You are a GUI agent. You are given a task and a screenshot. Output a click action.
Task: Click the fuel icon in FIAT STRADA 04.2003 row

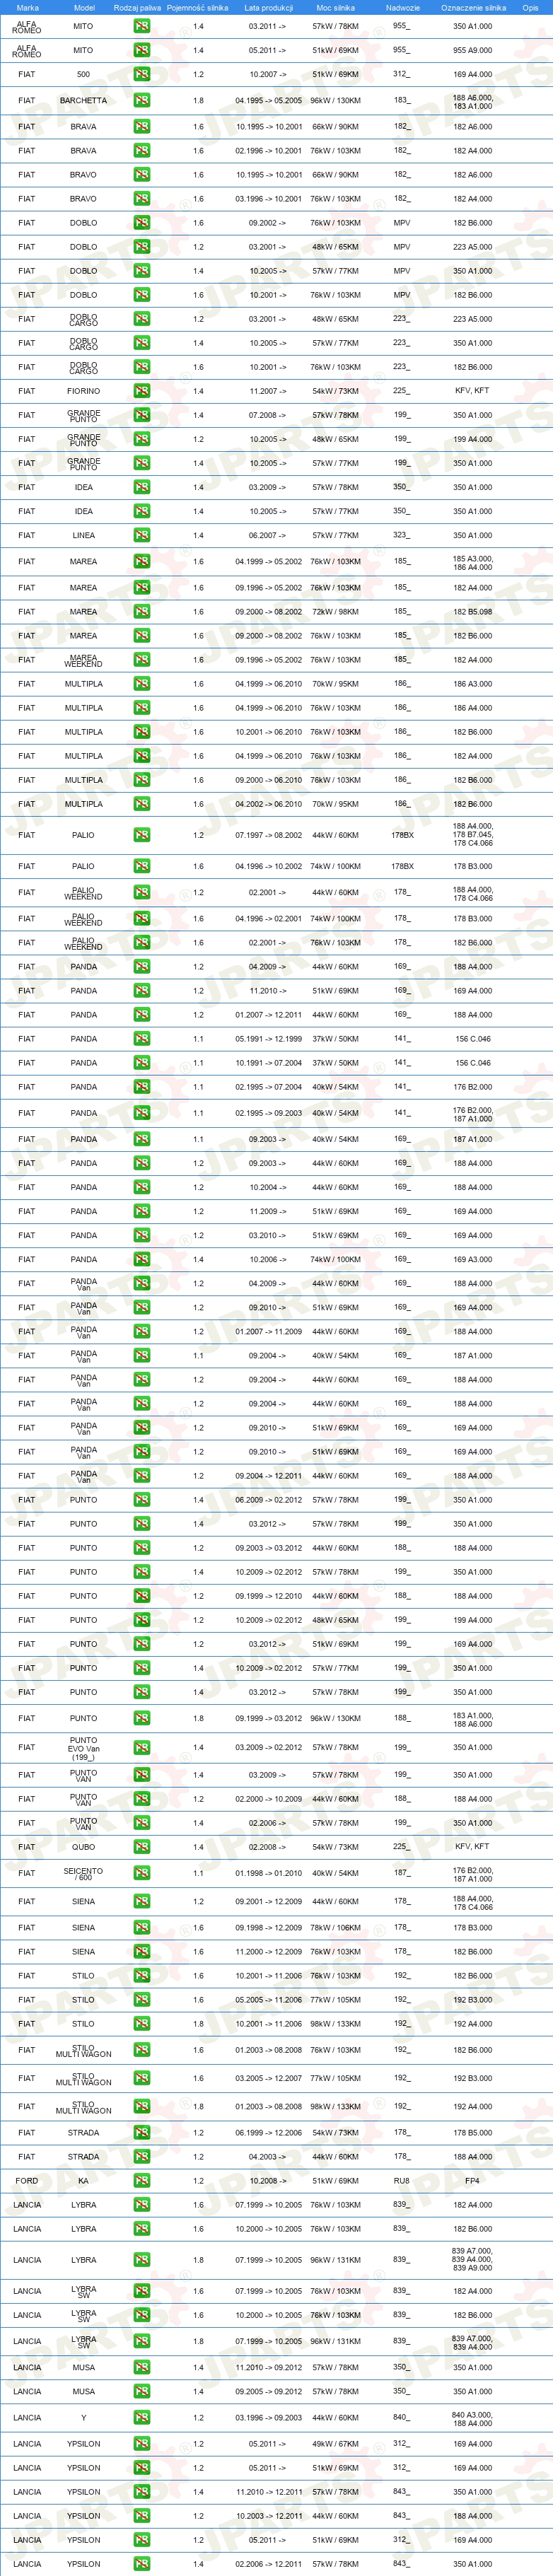point(142,2157)
